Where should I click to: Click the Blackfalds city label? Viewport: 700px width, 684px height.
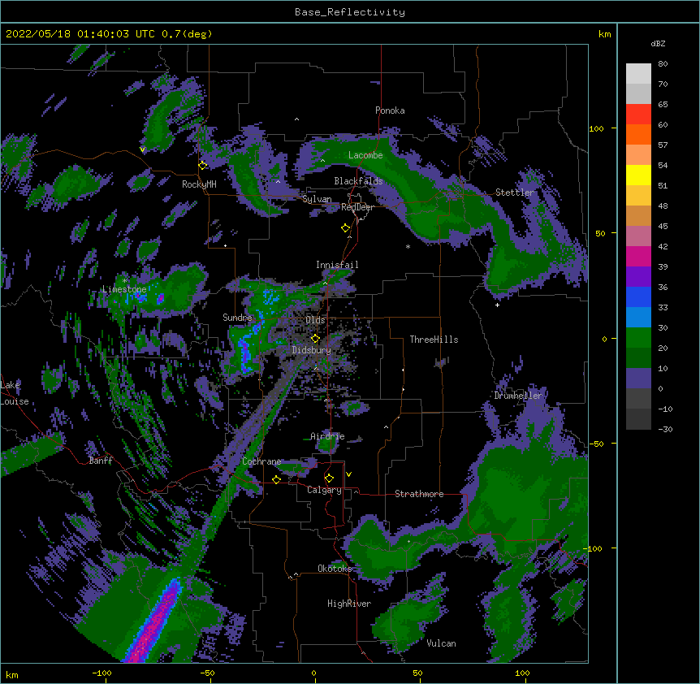358,181
